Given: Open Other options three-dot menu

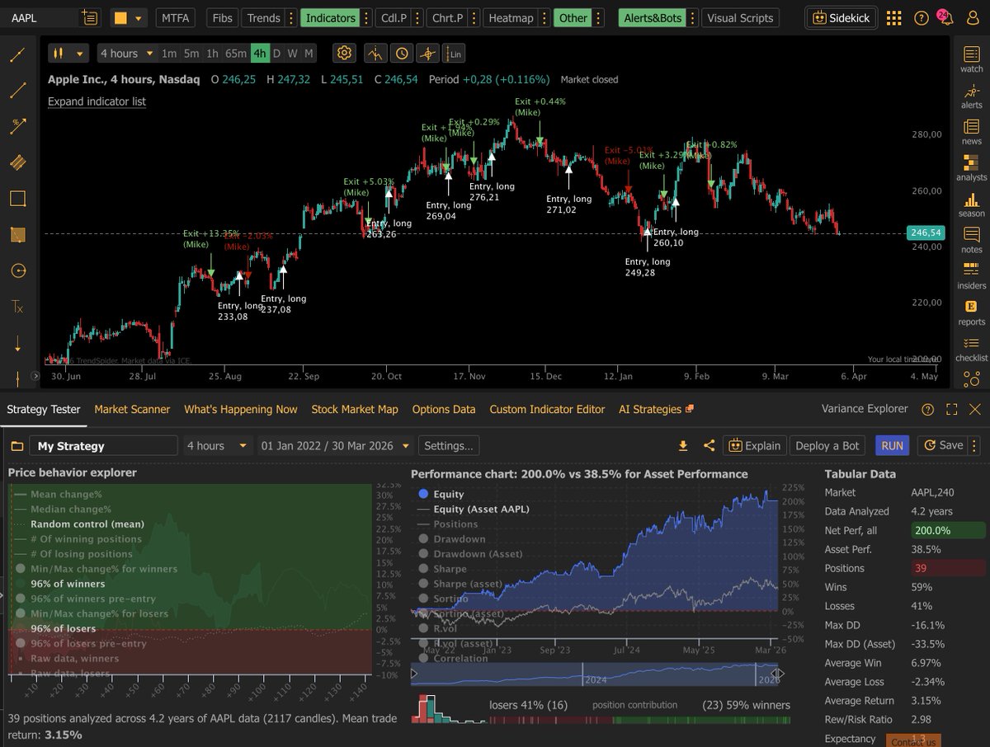Looking at the screenshot, I should [x=598, y=17].
